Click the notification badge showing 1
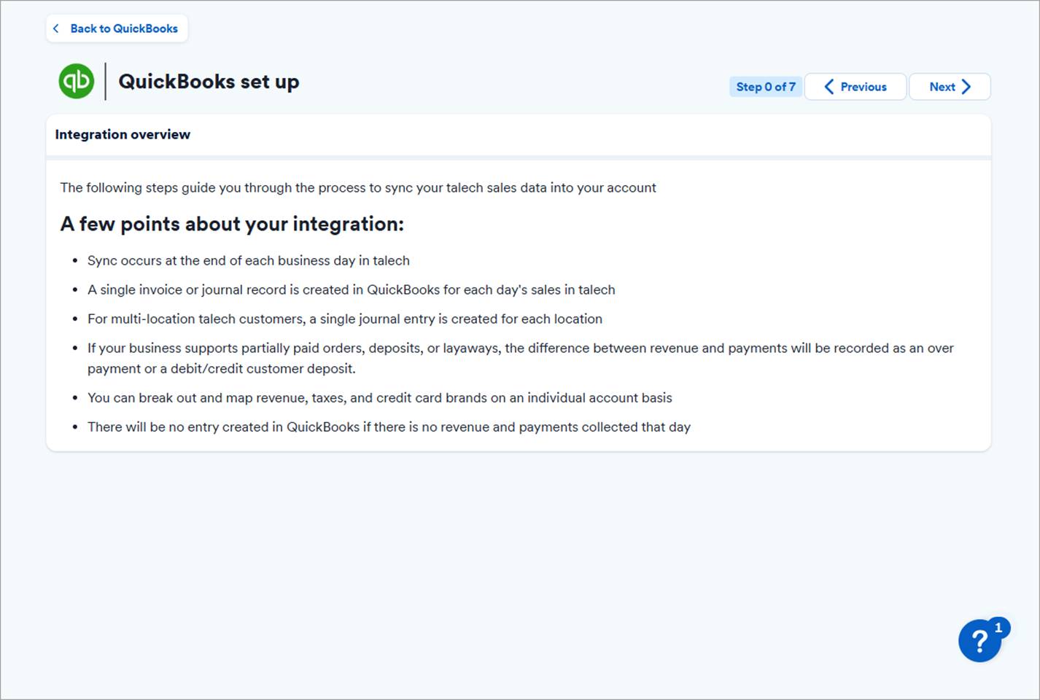Screen dimensions: 1040x700 pos(998,627)
